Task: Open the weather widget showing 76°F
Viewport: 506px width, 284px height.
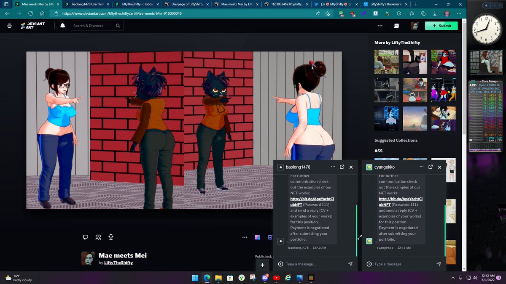Action: 19,278
